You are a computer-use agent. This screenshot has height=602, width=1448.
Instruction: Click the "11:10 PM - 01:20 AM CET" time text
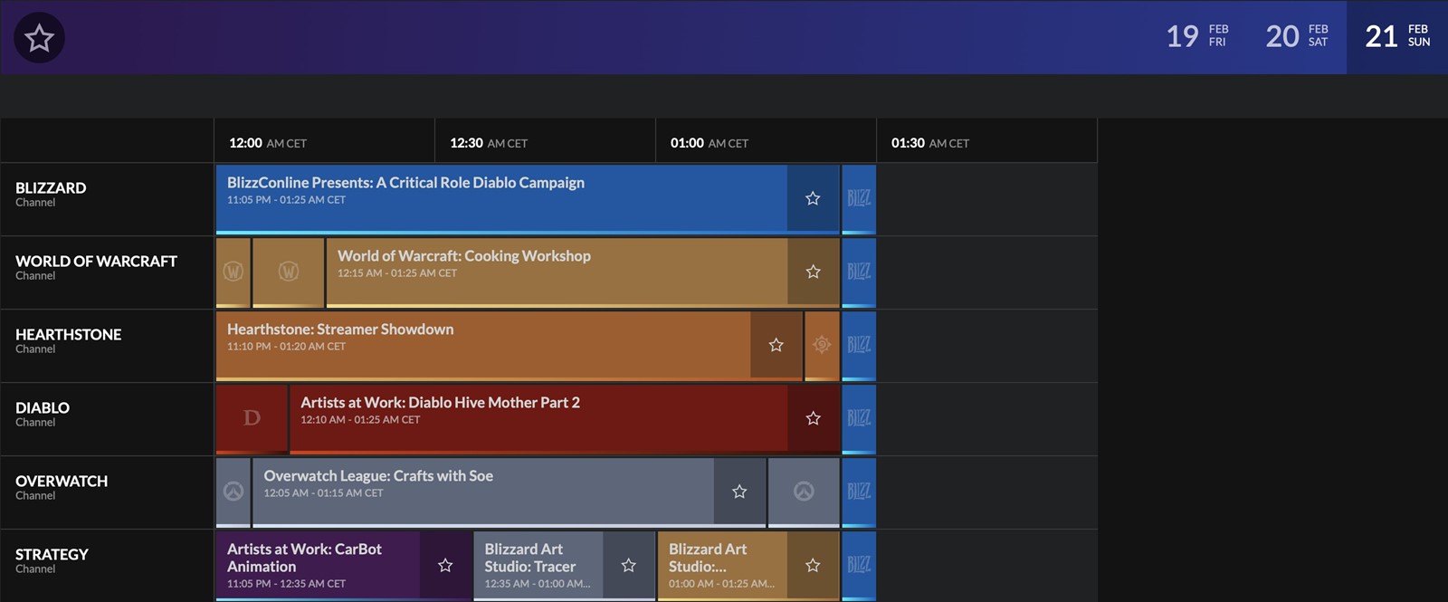click(286, 347)
